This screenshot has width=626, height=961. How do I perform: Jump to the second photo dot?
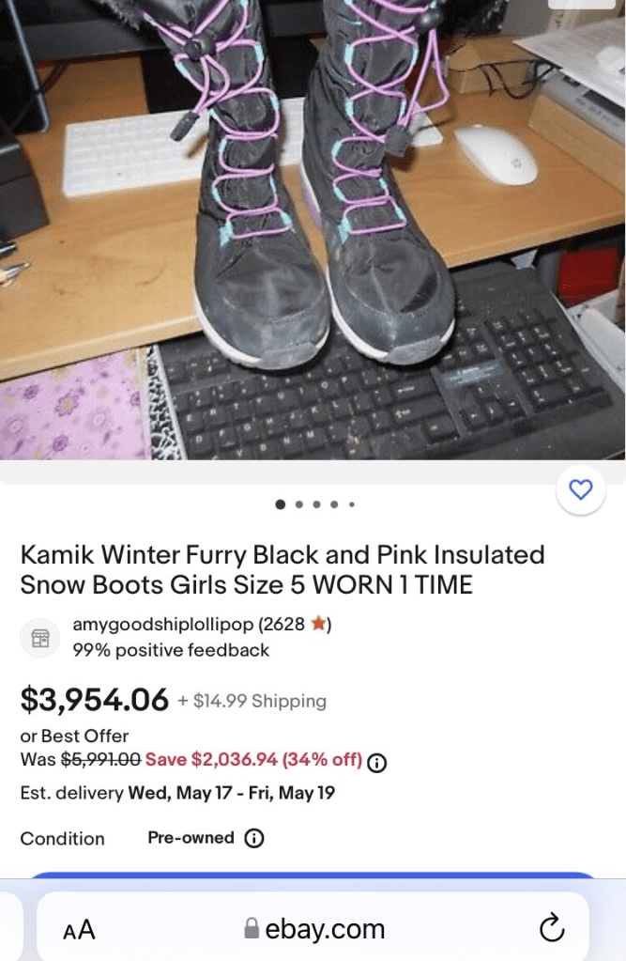[298, 504]
